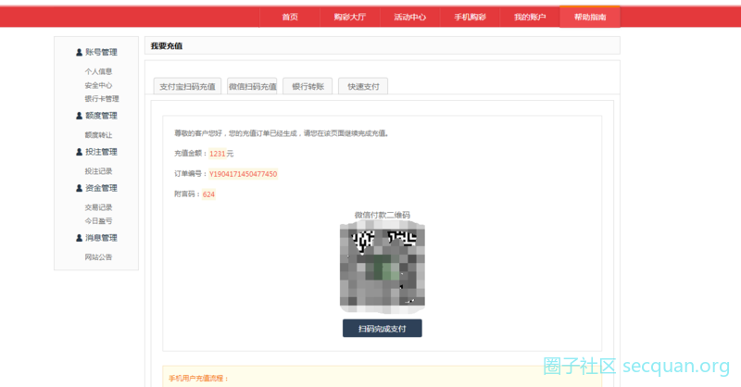Open 个人信息 in the sidebar
Screen dimensions: 741x387
tap(98, 71)
